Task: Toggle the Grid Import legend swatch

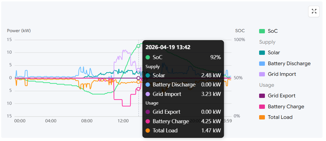Action: 262,74
